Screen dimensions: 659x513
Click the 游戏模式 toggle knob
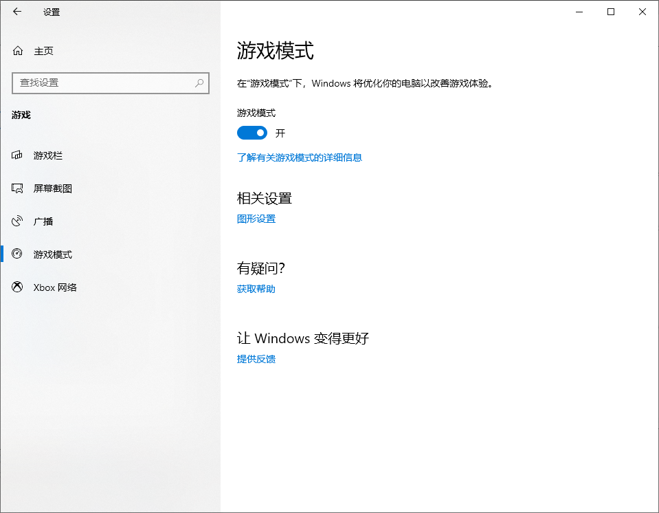click(260, 133)
